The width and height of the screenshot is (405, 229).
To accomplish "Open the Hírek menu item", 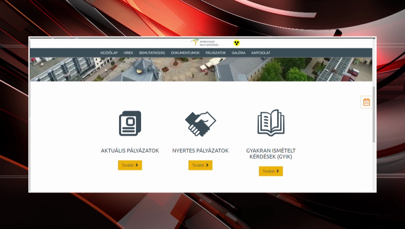I will (128, 53).
